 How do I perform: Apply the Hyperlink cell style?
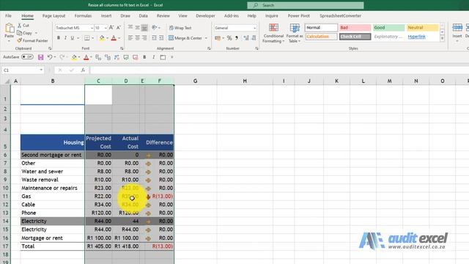pos(422,37)
